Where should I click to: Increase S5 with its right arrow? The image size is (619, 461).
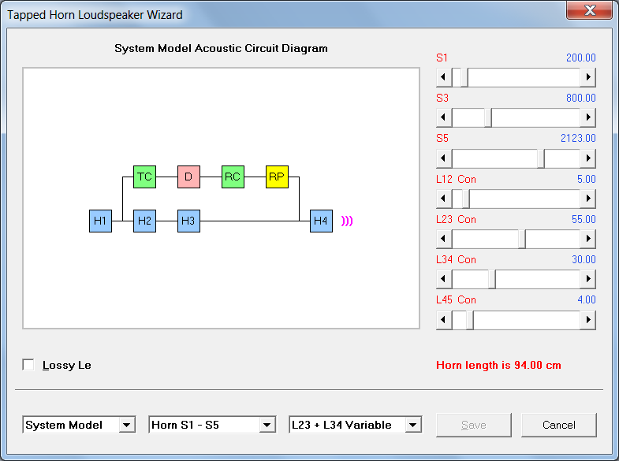pos(588,158)
